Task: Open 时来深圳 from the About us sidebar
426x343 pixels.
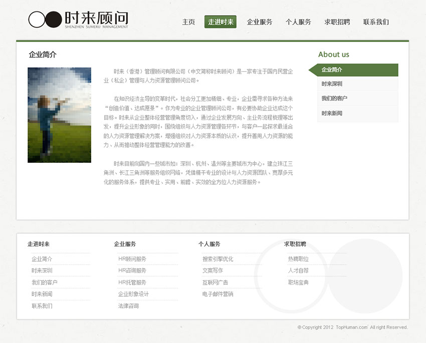Action: click(x=333, y=84)
